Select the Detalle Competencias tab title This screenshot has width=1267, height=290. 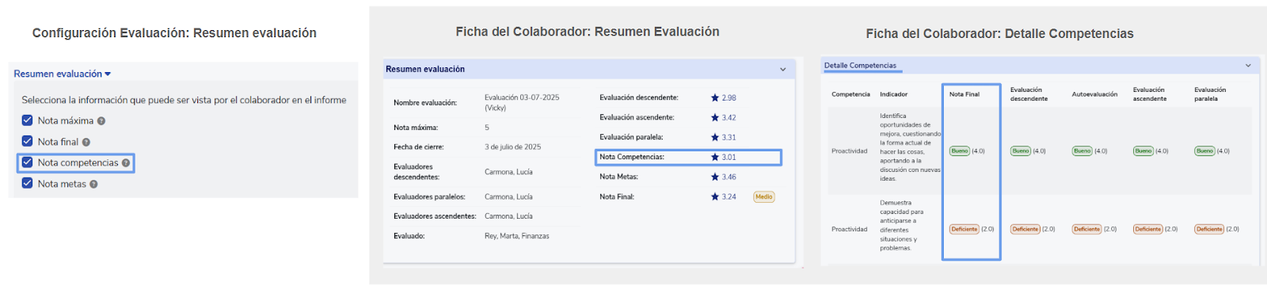click(860, 66)
